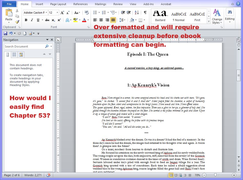Click into the Search Document field
Viewport: 243px width, 180px height.
[24, 46]
